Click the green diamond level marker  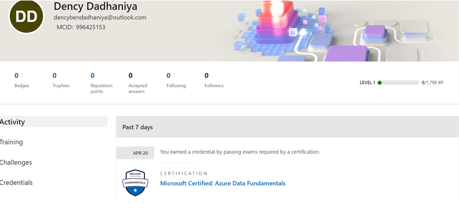[x=380, y=83]
